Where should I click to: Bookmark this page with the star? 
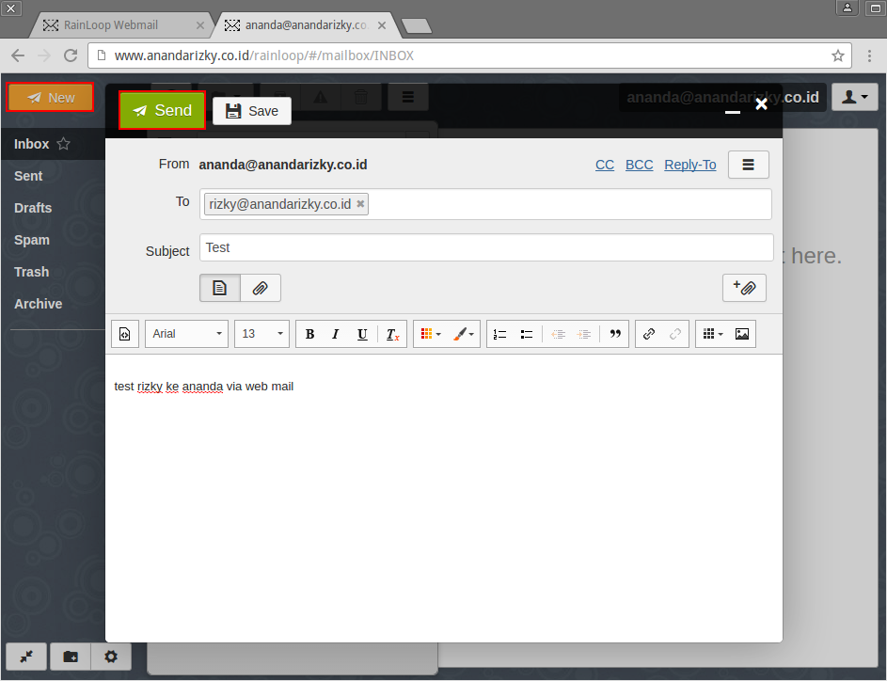click(838, 55)
